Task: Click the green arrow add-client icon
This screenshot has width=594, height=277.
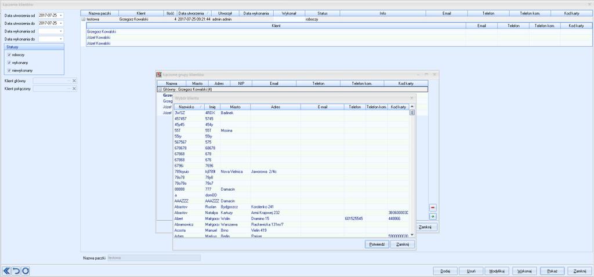Action: coord(433,217)
